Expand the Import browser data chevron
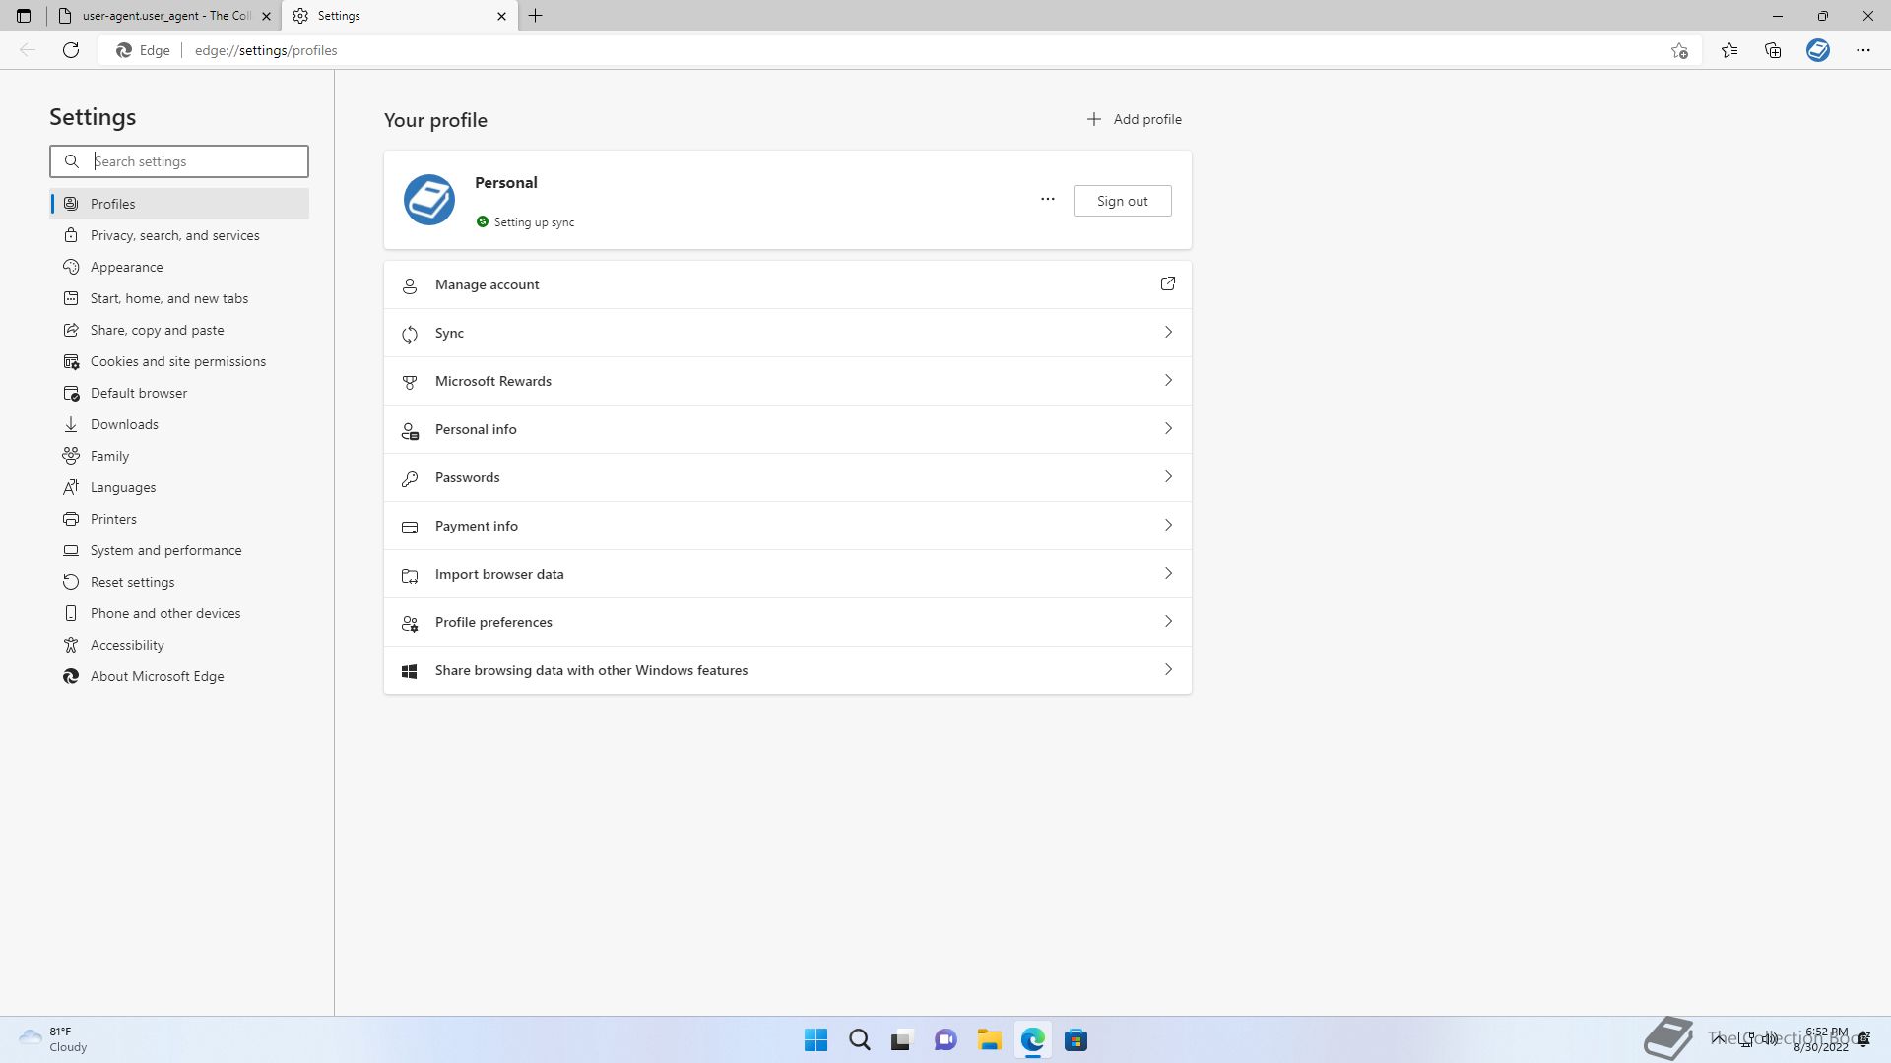This screenshot has height=1063, width=1891. pos(1168,573)
